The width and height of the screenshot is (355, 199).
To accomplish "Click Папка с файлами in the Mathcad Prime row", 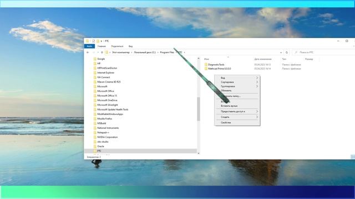I will coord(291,69).
